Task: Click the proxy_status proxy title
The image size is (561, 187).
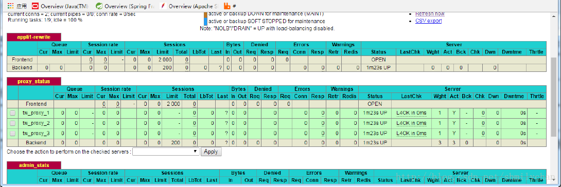Action: 33,81
